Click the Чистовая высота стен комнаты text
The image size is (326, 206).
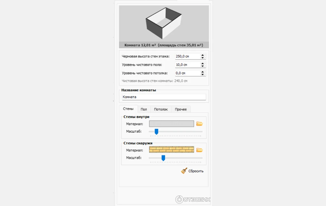[x=155, y=81]
